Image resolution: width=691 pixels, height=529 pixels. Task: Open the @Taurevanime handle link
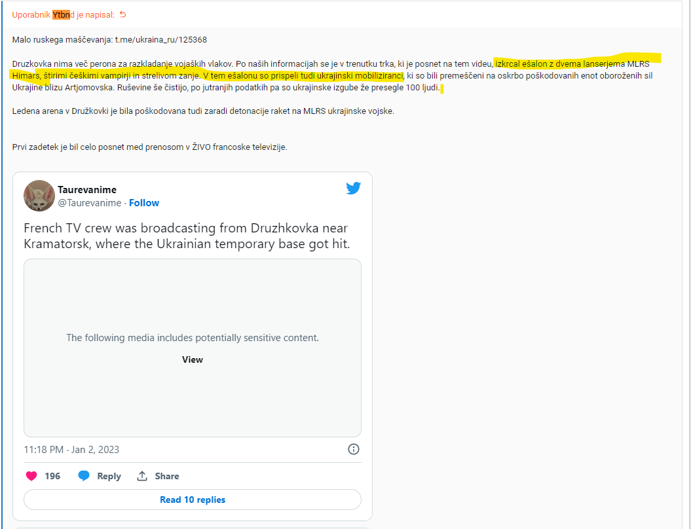90,203
